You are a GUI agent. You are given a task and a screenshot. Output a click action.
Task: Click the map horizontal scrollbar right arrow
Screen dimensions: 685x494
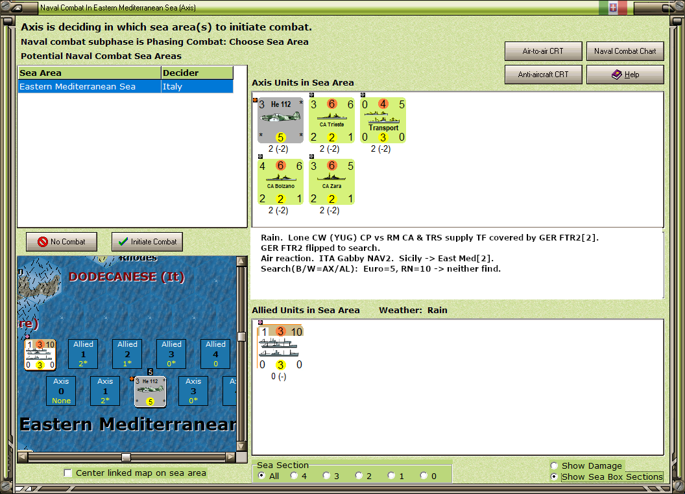(231, 457)
